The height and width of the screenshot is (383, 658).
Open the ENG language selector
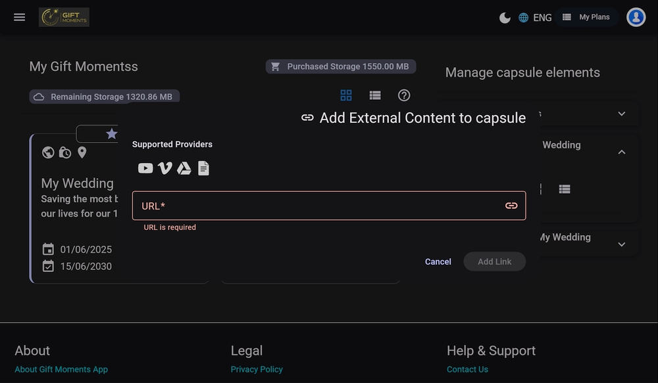[535, 18]
